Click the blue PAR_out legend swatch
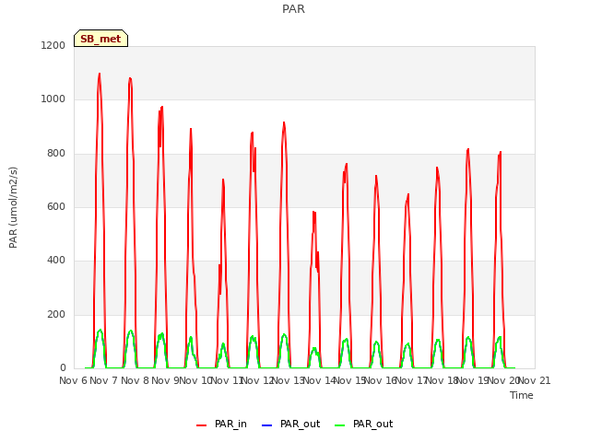 click(266, 425)
